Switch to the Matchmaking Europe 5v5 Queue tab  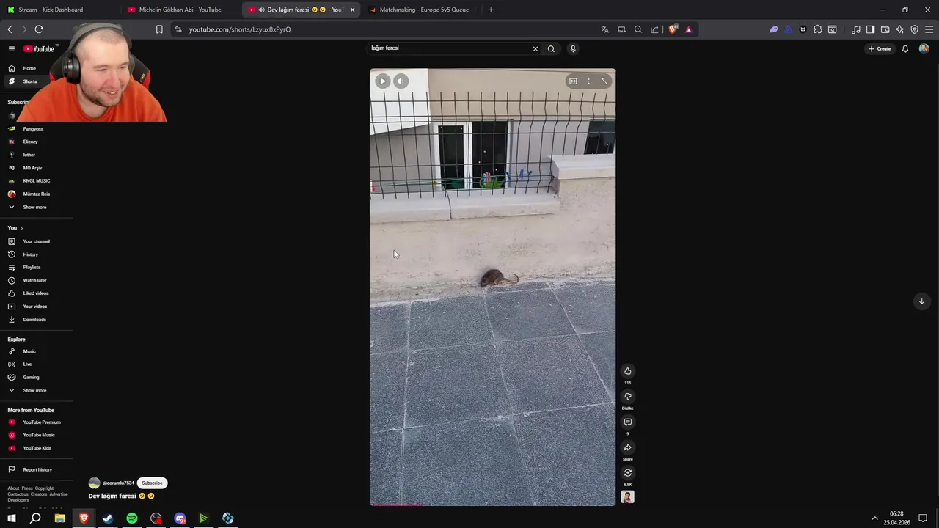coord(422,10)
